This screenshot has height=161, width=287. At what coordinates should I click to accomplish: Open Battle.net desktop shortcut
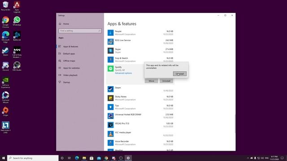point(17,36)
